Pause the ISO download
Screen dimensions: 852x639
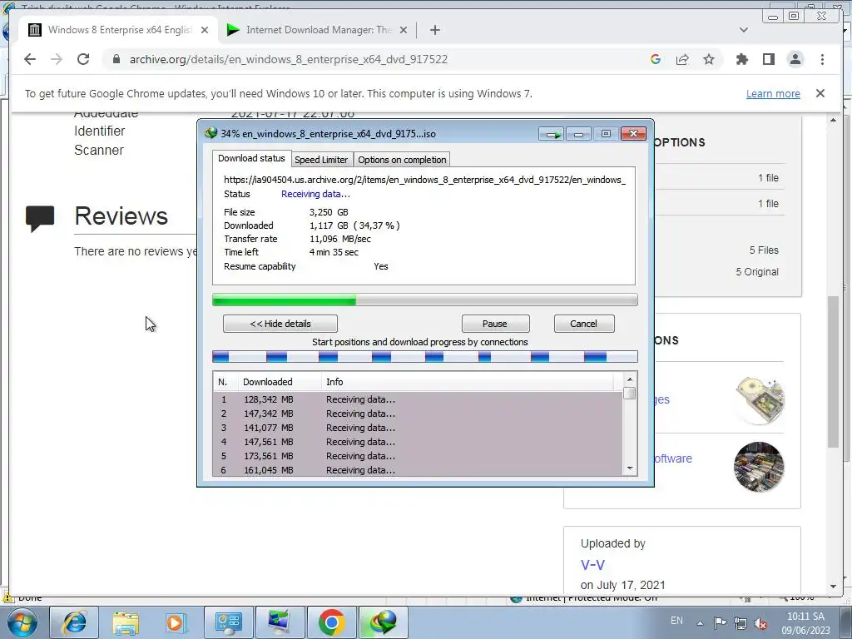pyautogui.click(x=495, y=324)
